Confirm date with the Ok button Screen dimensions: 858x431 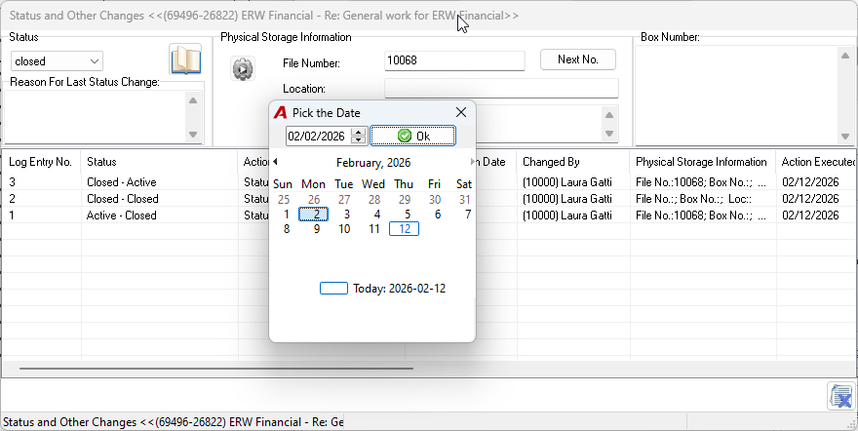pos(412,136)
